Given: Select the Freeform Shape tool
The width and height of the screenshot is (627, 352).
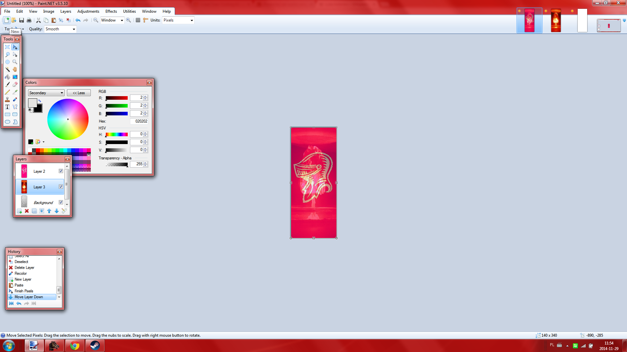Looking at the screenshot, I should (x=15, y=122).
